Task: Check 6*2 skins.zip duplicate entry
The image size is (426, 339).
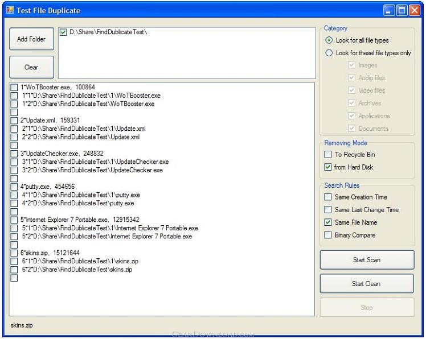Action: coord(14,270)
